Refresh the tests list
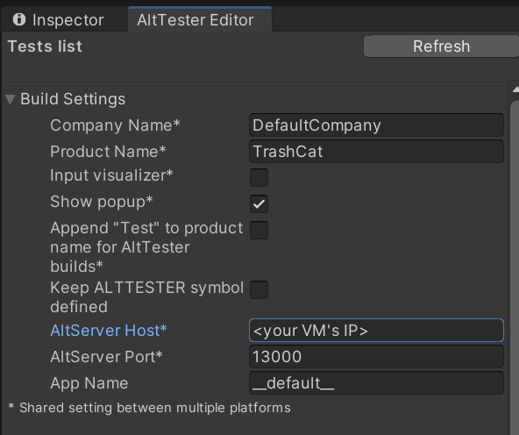 pyautogui.click(x=441, y=46)
